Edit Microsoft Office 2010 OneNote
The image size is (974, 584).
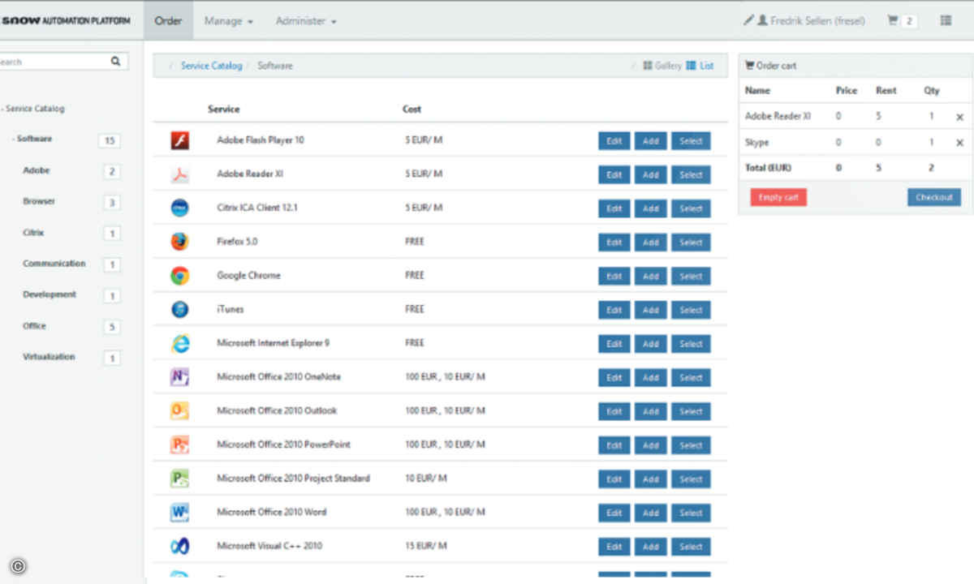click(614, 378)
